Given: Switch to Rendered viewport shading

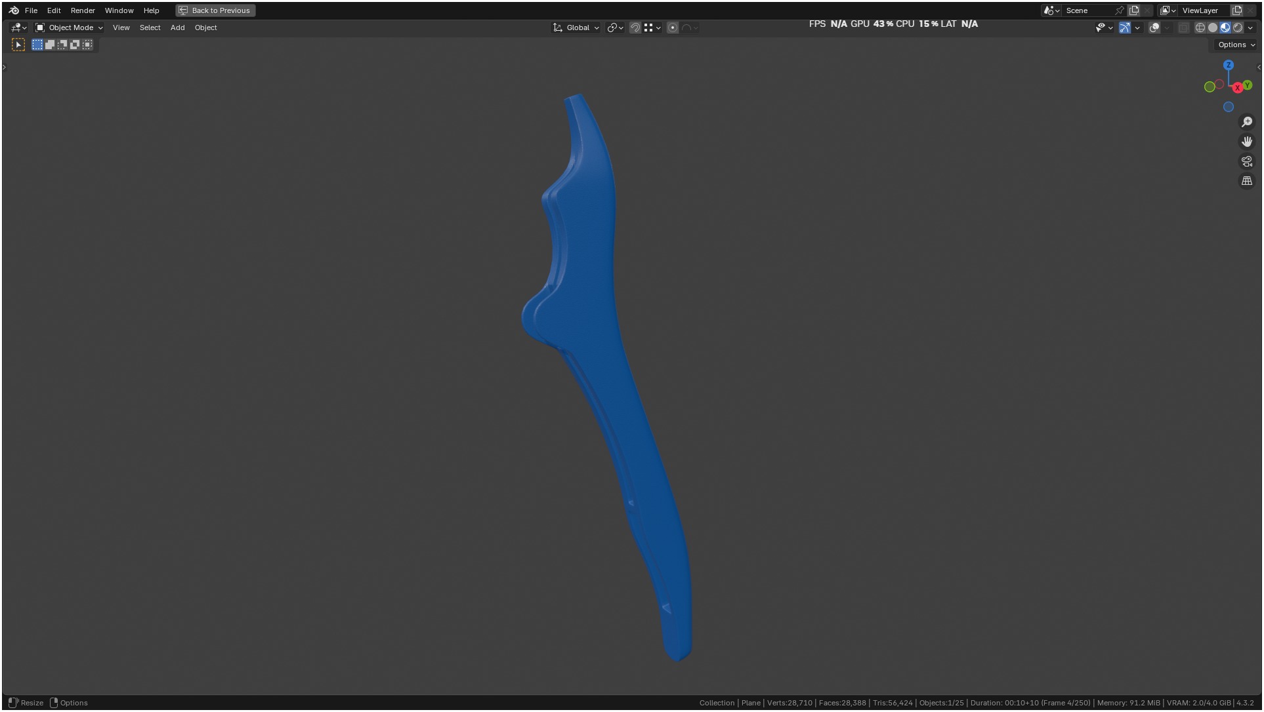Looking at the screenshot, I should (1238, 28).
